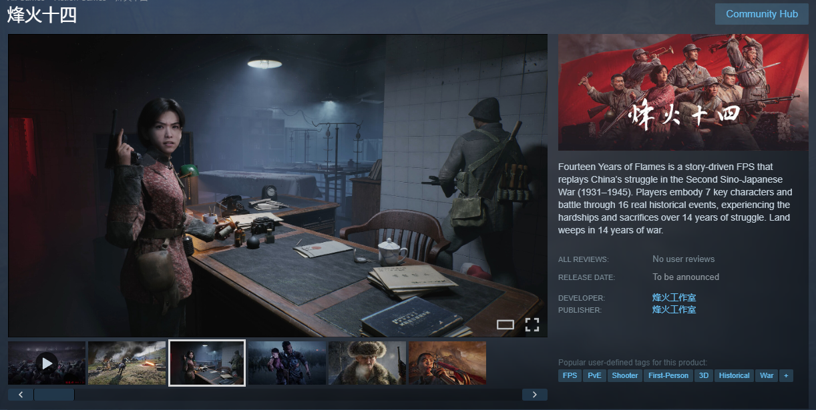The width and height of the screenshot is (816, 410).
Task: Click the main screenshot of woman with pistol
Action: [x=278, y=185]
